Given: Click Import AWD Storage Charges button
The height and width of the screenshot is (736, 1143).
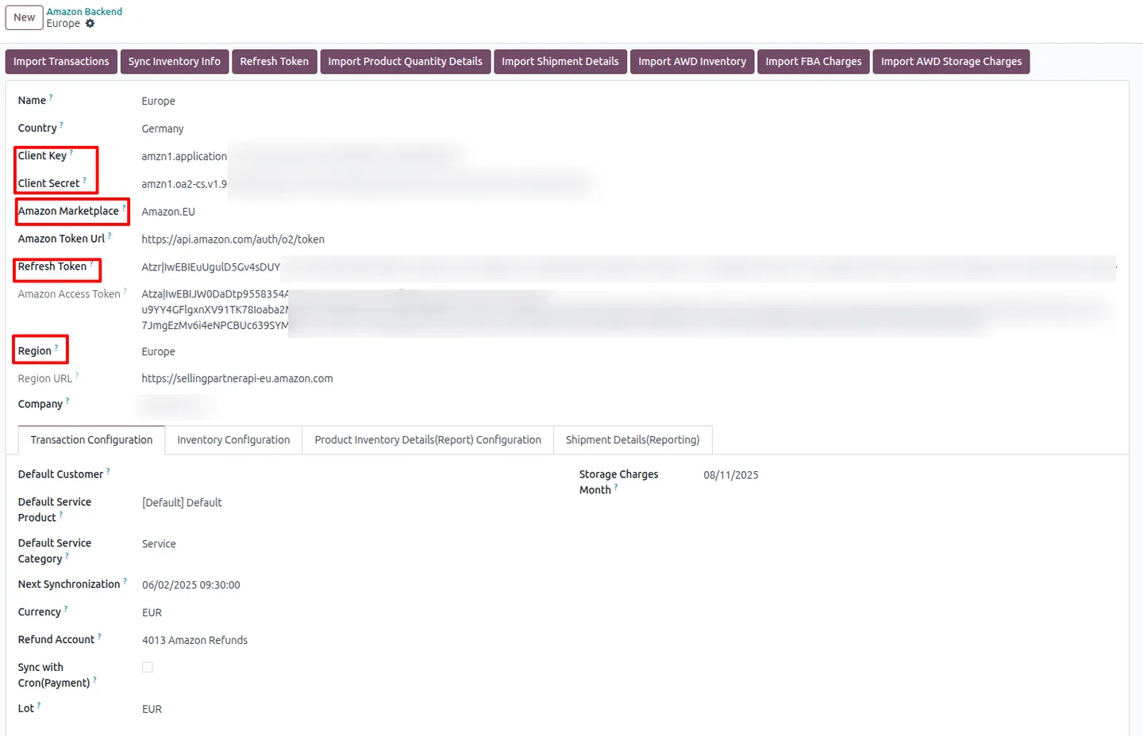Looking at the screenshot, I should 952,62.
